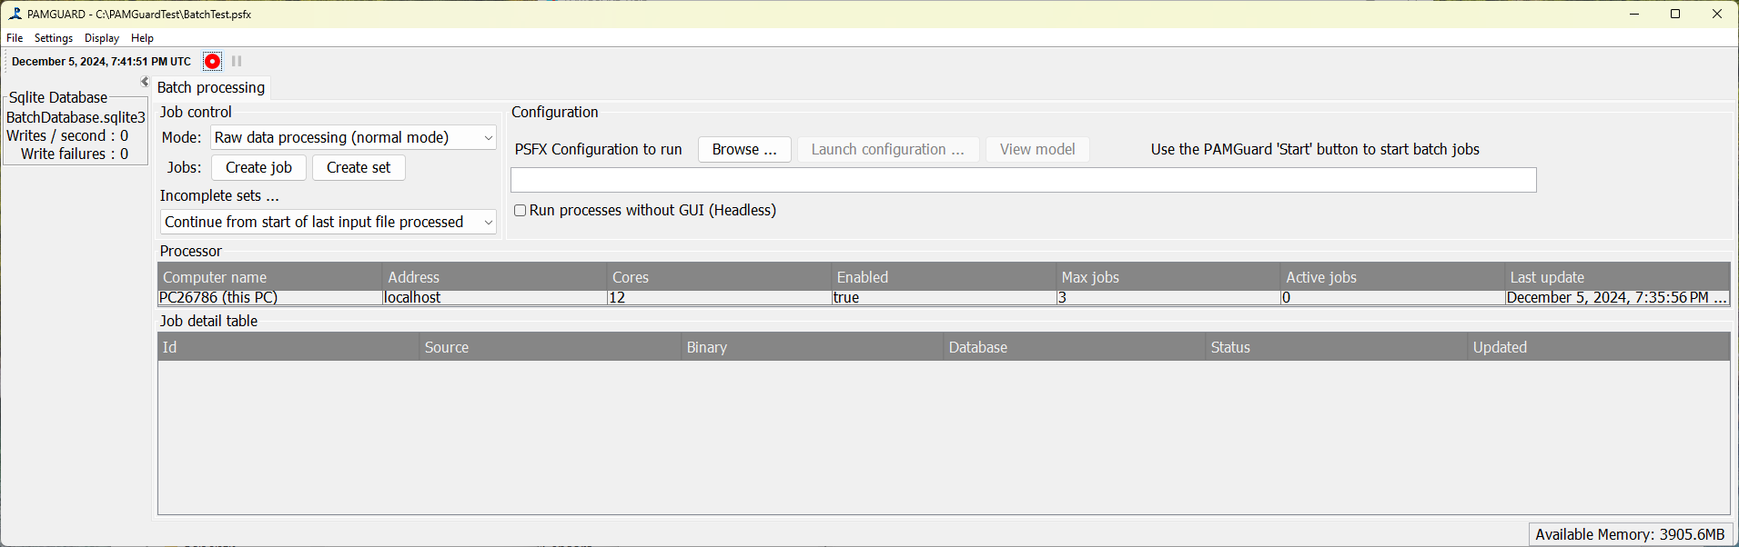This screenshot has width=1739, height=547.
Task: Enable Run processes without GUI (Headless)
Action: (x=521, y=211)
